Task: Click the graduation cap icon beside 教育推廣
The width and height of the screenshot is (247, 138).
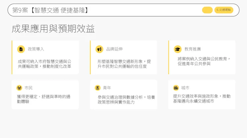Action: tap(178, 49)
